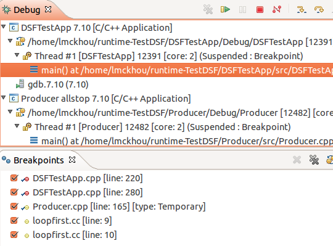333x246 pixels.
Task: Click the Thread #1 [Producer] icon
Action: coord(27,127)
